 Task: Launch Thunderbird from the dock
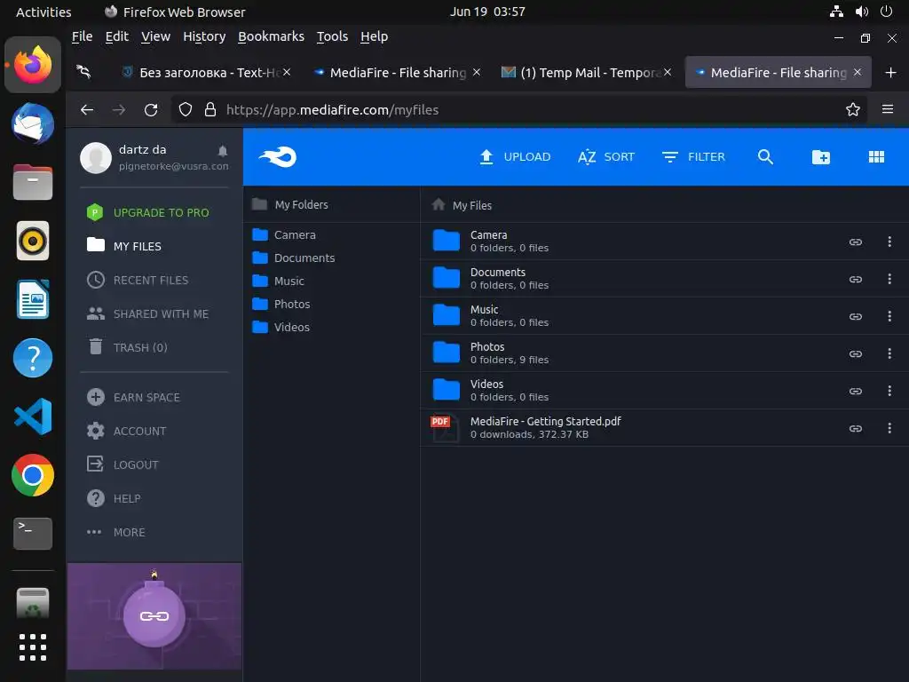coord(33,123)
